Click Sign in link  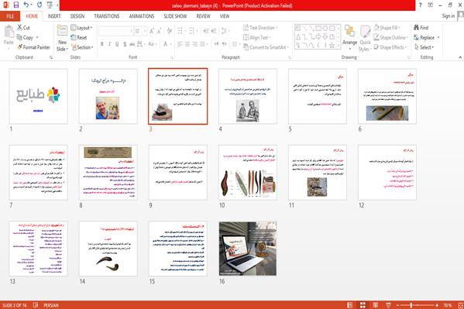tap(449, 16)
